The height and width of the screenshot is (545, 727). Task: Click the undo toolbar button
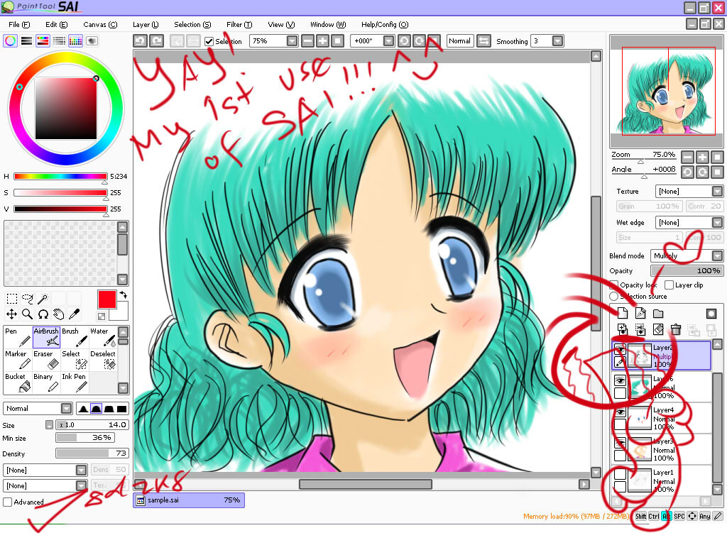coord(141,40)
